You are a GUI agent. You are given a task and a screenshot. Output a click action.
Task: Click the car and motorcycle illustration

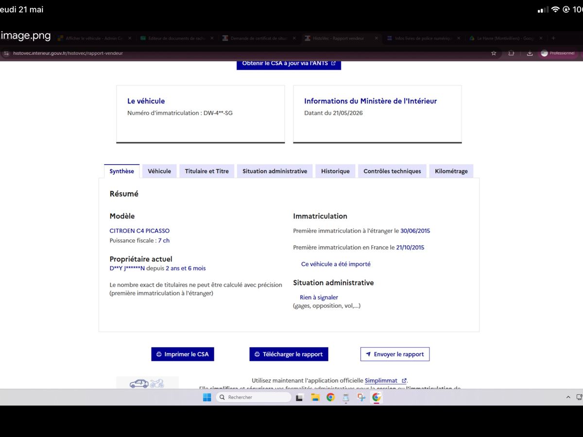point(147,383)
